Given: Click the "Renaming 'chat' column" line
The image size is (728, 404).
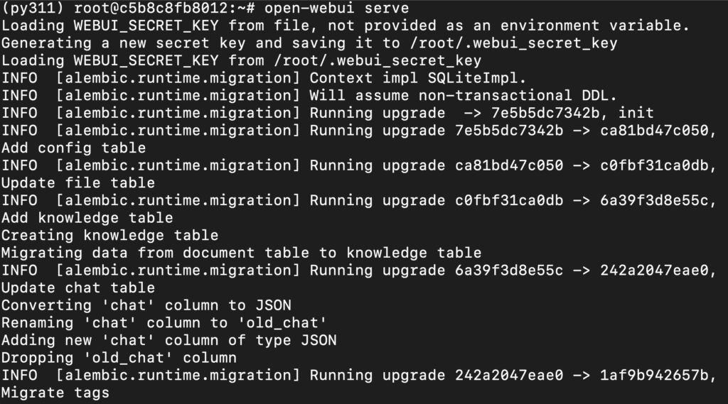Looking at the screenshot, I should (164, 322).
